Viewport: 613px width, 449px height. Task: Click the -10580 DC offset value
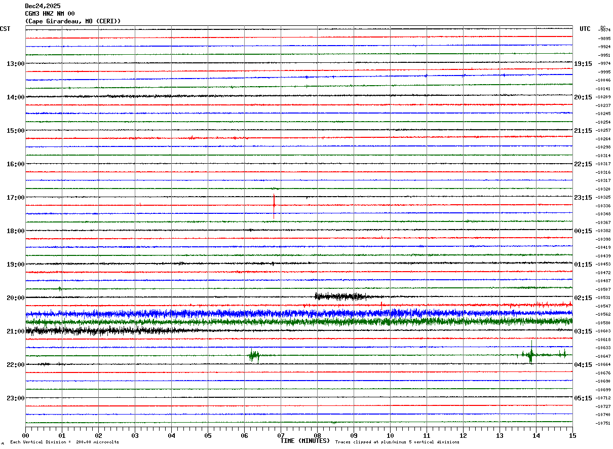[x=603, y=323]
